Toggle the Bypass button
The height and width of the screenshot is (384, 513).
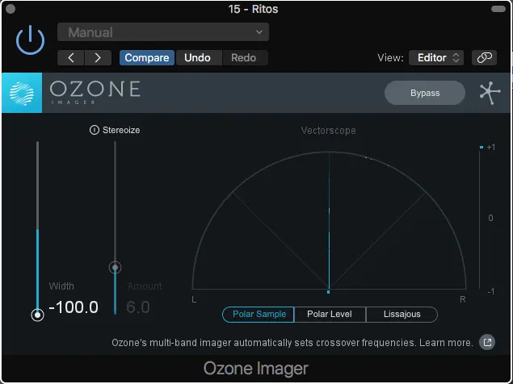(425, 93)
